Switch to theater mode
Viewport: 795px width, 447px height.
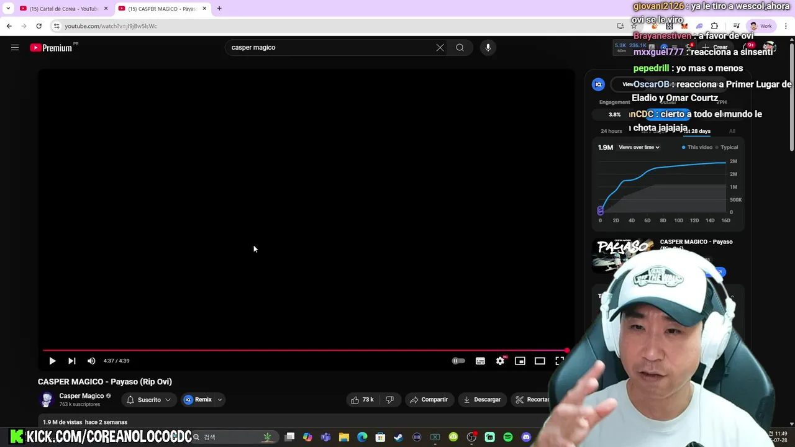pos(540,361)
